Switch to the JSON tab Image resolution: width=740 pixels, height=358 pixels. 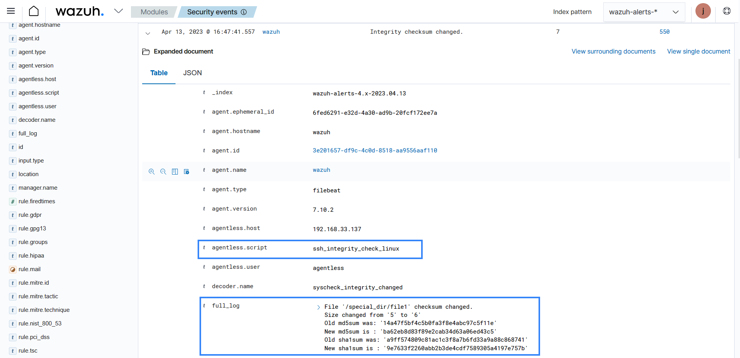coord(193,73)
